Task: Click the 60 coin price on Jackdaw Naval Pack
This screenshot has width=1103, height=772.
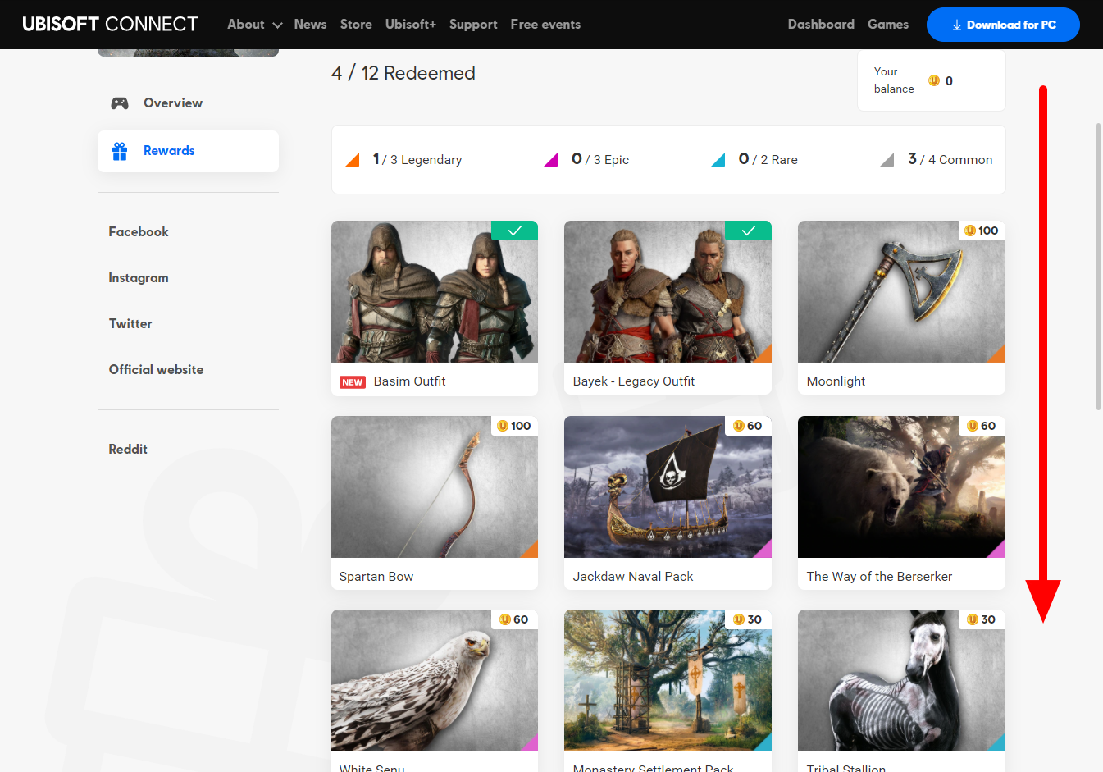Action: click(748, 426)
